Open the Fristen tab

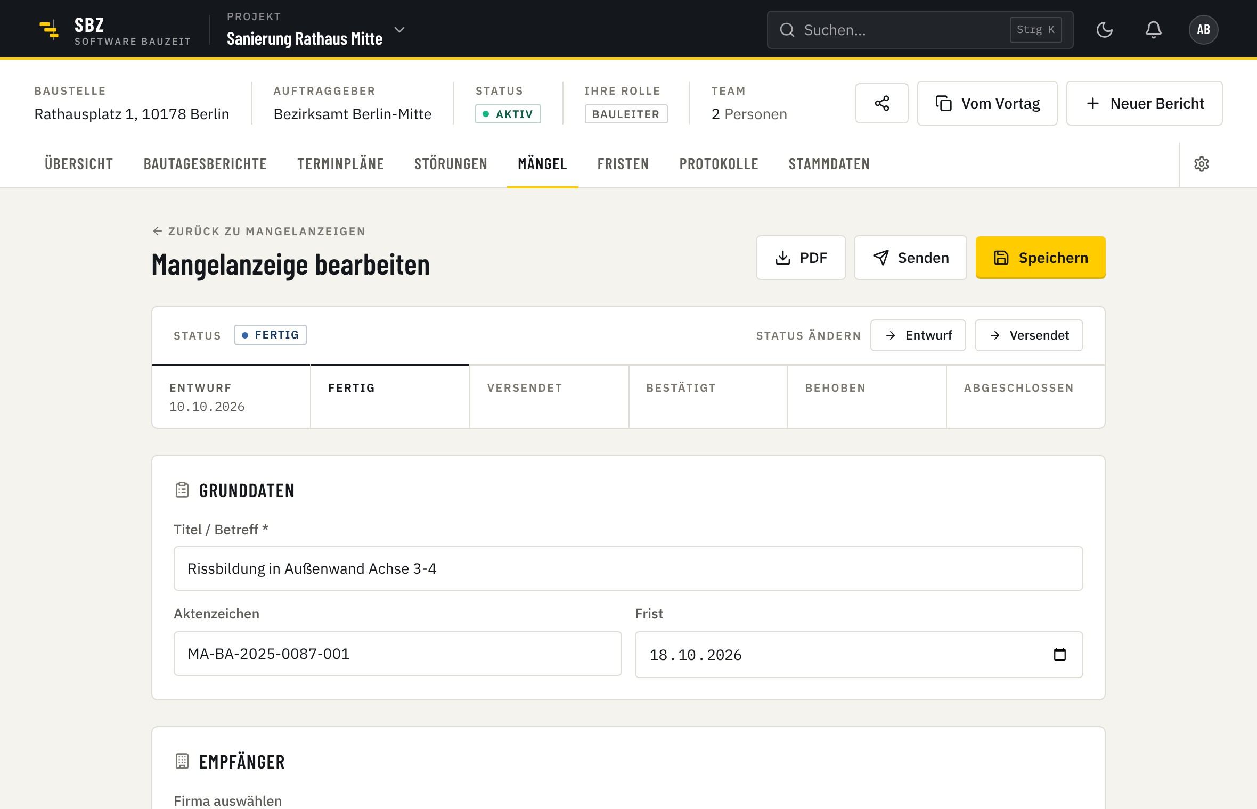point(623,164)
